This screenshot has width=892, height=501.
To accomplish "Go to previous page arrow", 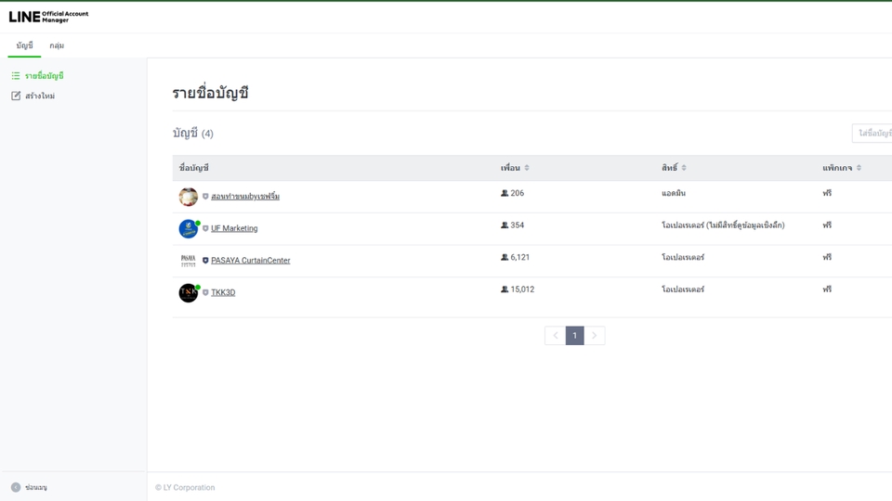I will (x=556, y=336).
